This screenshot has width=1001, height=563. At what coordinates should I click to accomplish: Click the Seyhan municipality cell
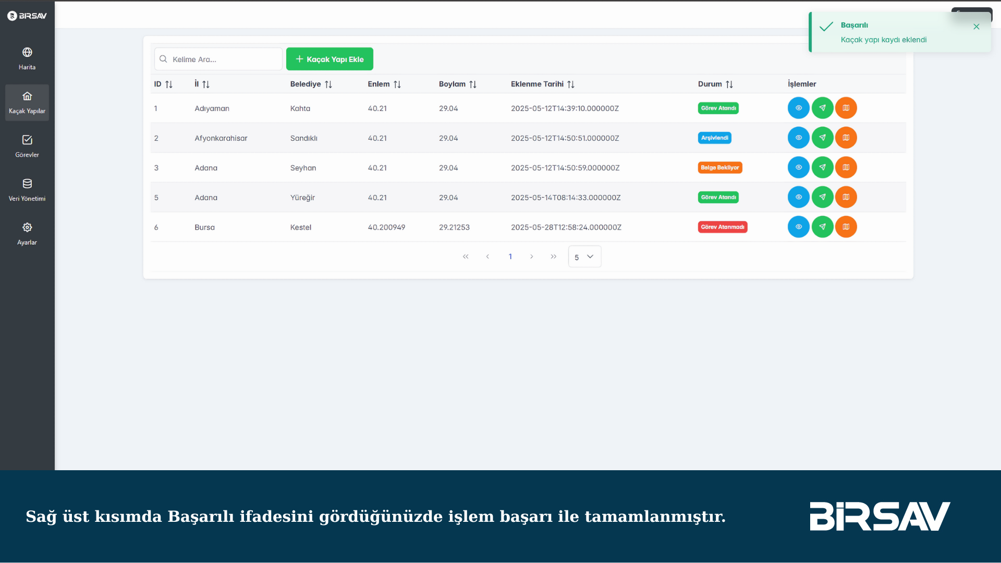pyautogui.click(x=303, y=168)
